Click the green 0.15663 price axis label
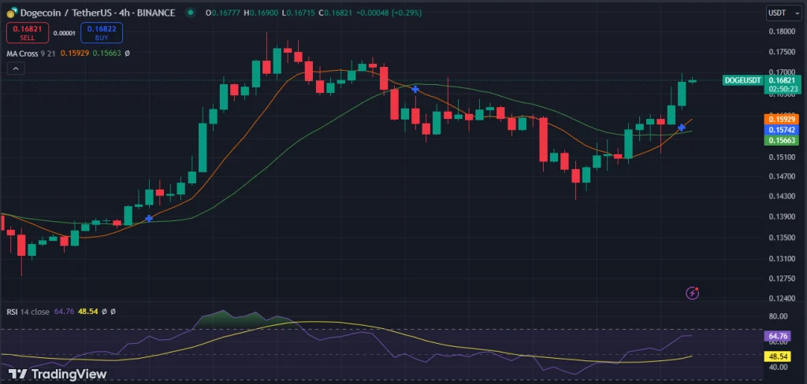 (782, 140)
